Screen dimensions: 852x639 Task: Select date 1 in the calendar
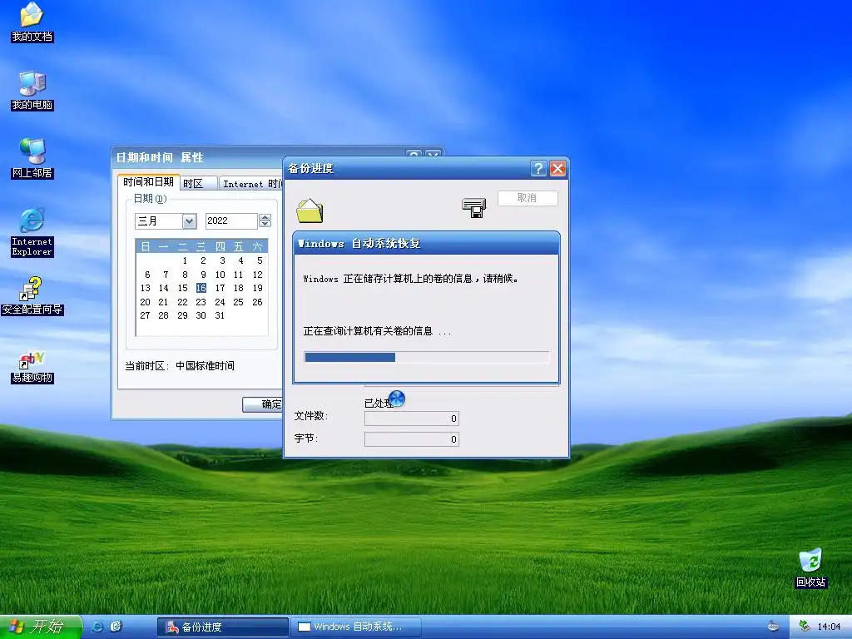[x=185, y=260]
